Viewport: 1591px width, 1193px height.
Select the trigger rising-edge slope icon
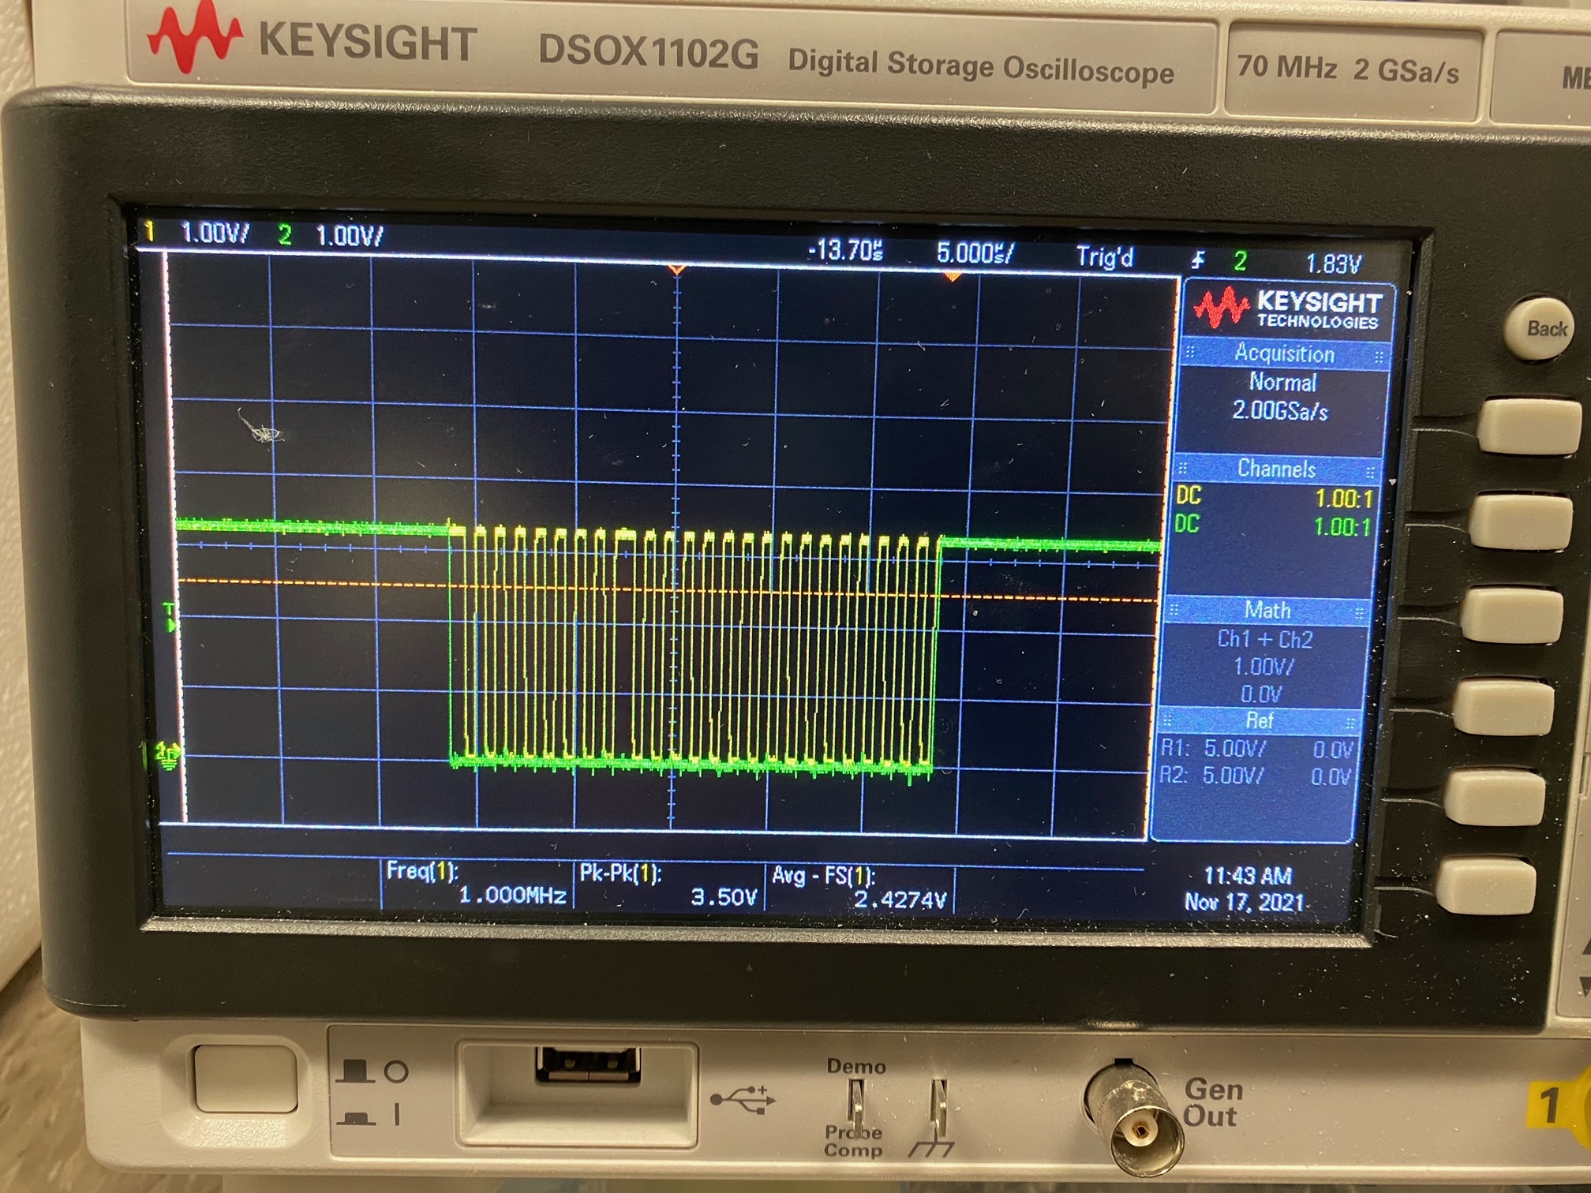pyautogui.click(x=1198, y=261)
